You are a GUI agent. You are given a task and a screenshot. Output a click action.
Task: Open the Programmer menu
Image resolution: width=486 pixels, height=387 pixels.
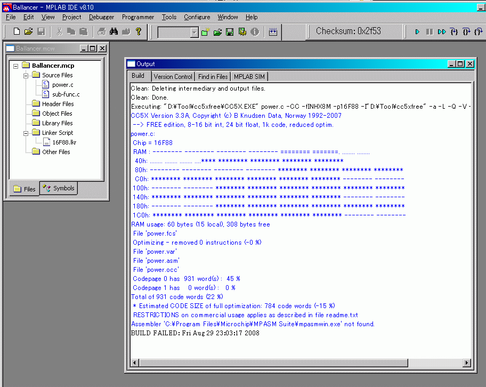tap(138, 17)
